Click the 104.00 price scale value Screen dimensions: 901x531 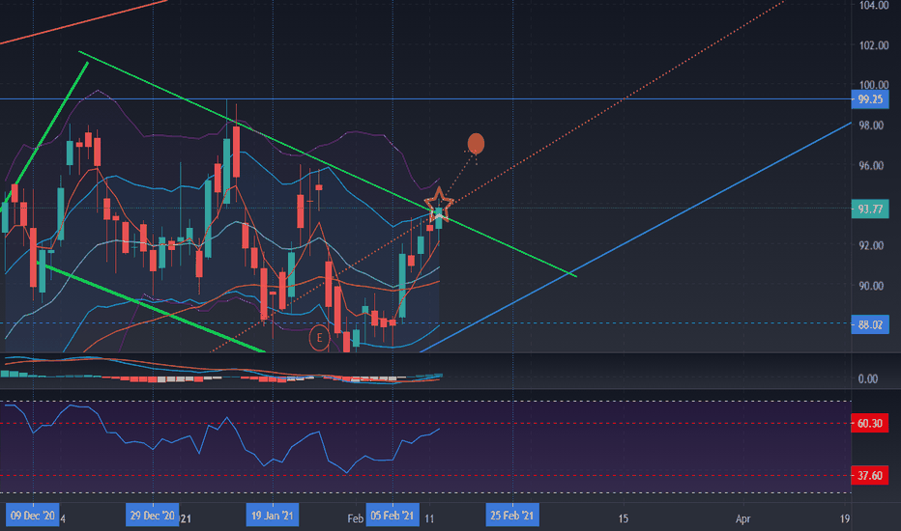(873, 5)
